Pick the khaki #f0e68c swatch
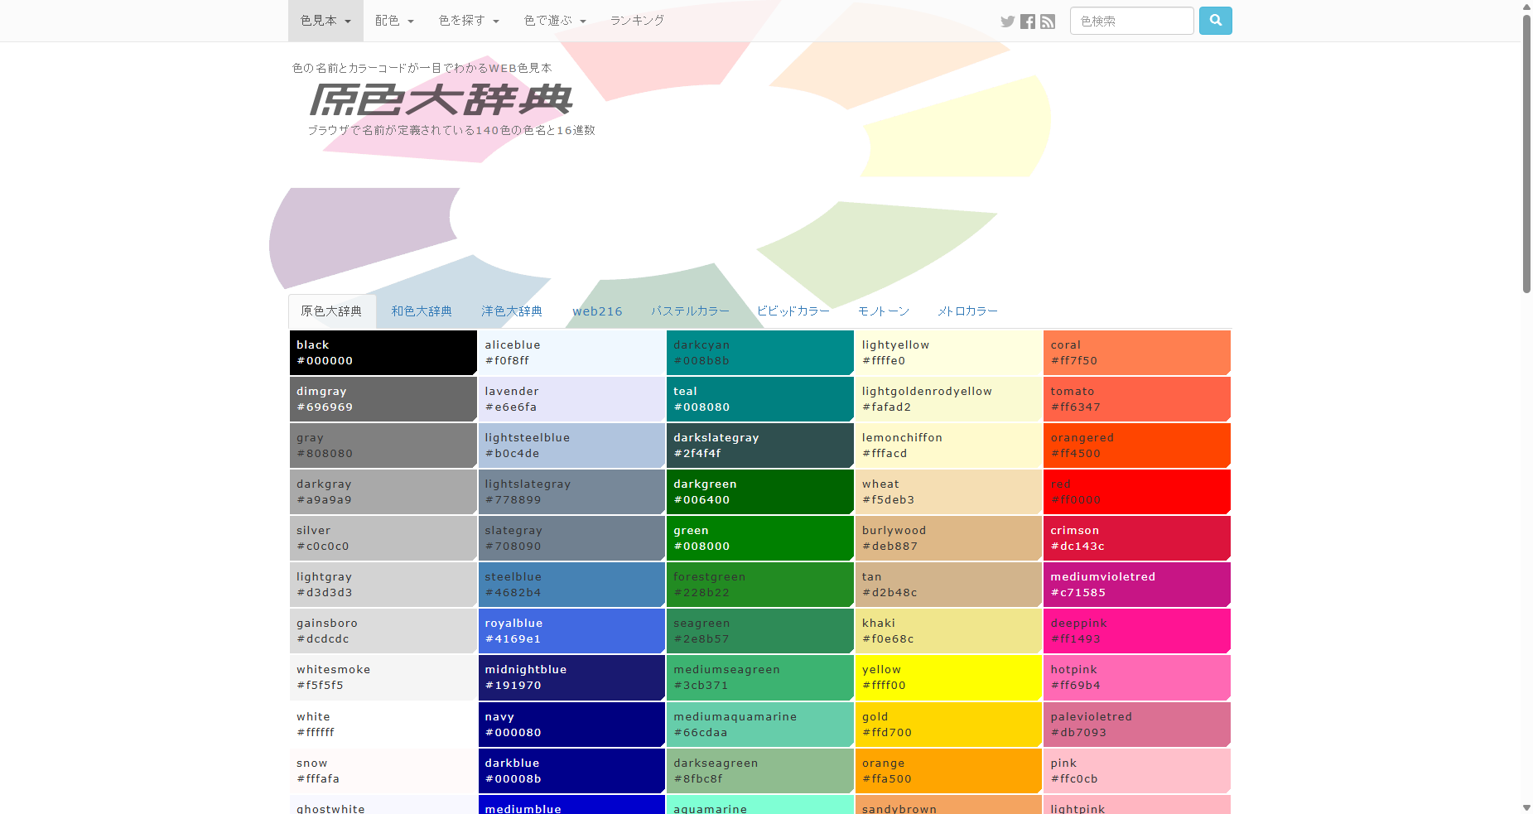This screenshot has height=814, width=1533. [948, 631]
